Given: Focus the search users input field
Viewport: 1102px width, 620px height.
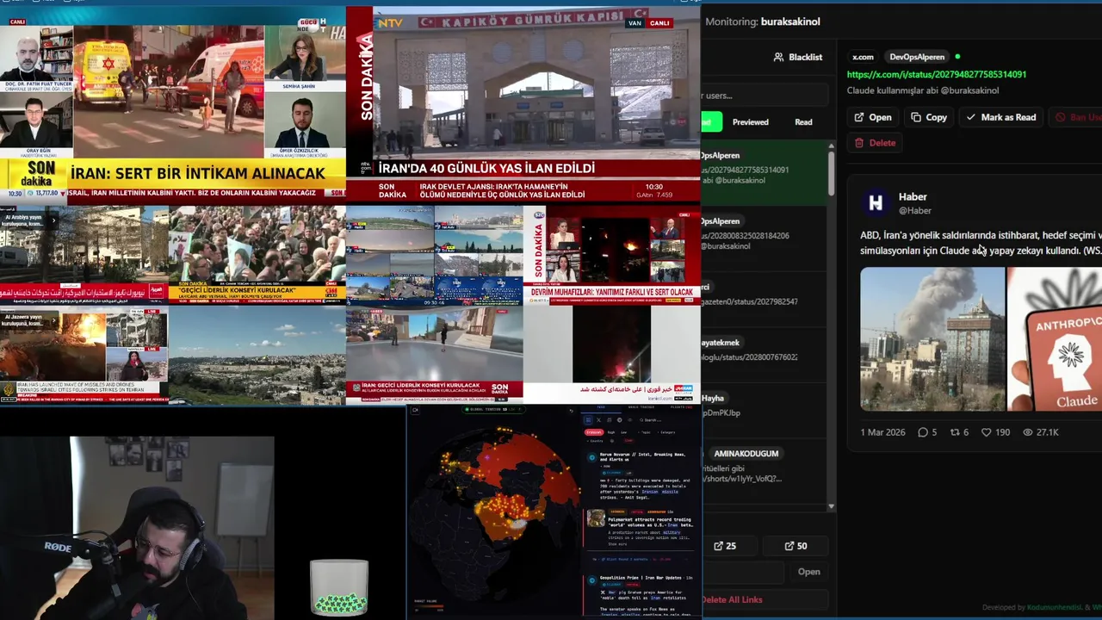Looking at the screenshot, I should pyautogui.click(x=765, y=96).
